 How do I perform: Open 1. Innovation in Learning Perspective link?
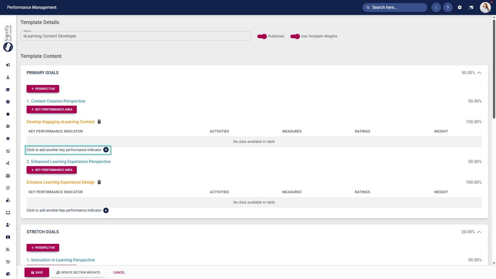(61, 260)
